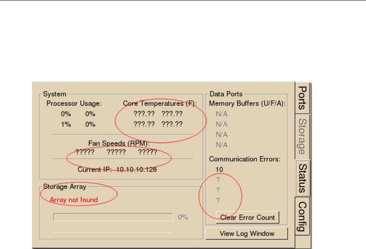366x249 pixels.
Task: Click the System group title
Action: click(55, 94)
